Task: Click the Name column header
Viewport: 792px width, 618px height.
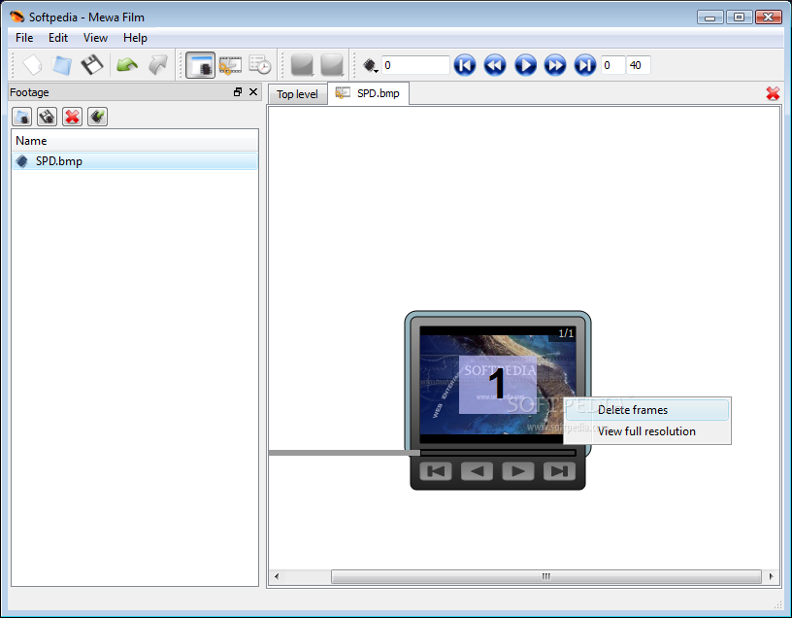Action: coord(134,141)
